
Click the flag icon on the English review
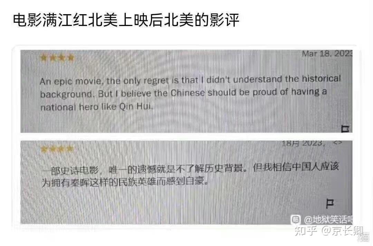pyautogui.click(x=345, y=129)
